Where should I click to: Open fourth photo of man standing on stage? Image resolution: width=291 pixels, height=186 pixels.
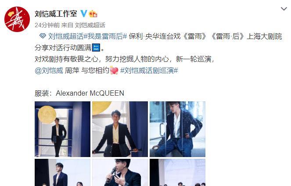click(62, 172)
